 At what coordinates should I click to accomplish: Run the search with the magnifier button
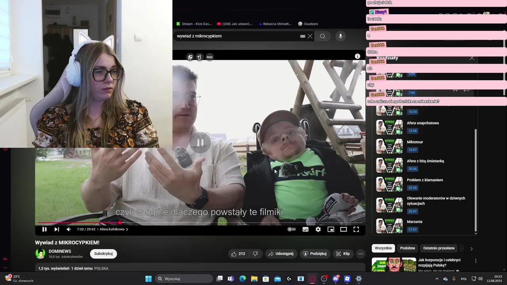click(x=323, y=36)
